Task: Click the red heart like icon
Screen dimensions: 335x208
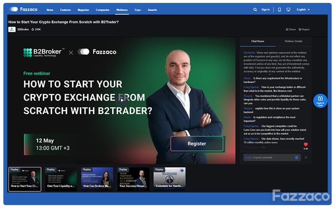Action: pyautogui.click(x=306, y=144)
